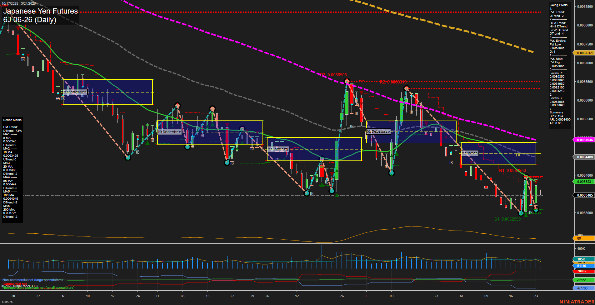Screen dimensions: 595x305
Task: Expand the M-March monthly range box
Action: 469,153
